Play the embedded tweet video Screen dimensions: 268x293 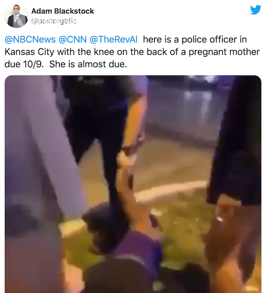(133, 184)
